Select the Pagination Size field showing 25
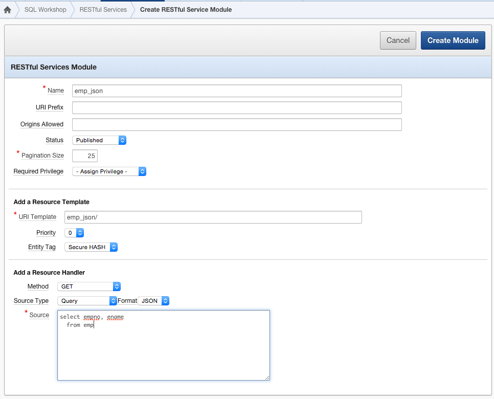Image resolution: width=494 pixels, height=399 pixels. 84,156
